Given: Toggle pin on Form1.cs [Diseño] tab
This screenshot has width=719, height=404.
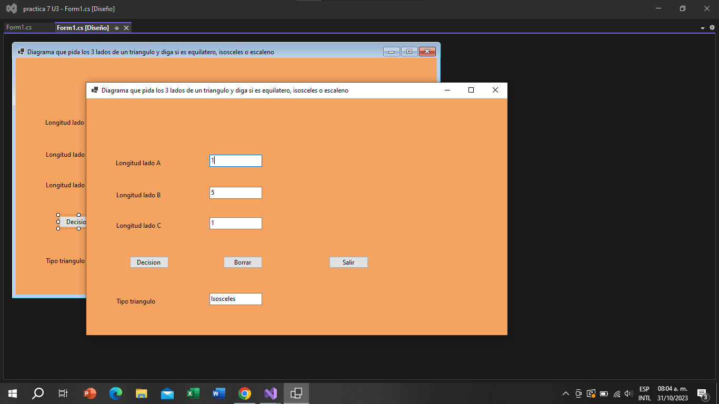Looking at the screenshot, I should point(116,28).
